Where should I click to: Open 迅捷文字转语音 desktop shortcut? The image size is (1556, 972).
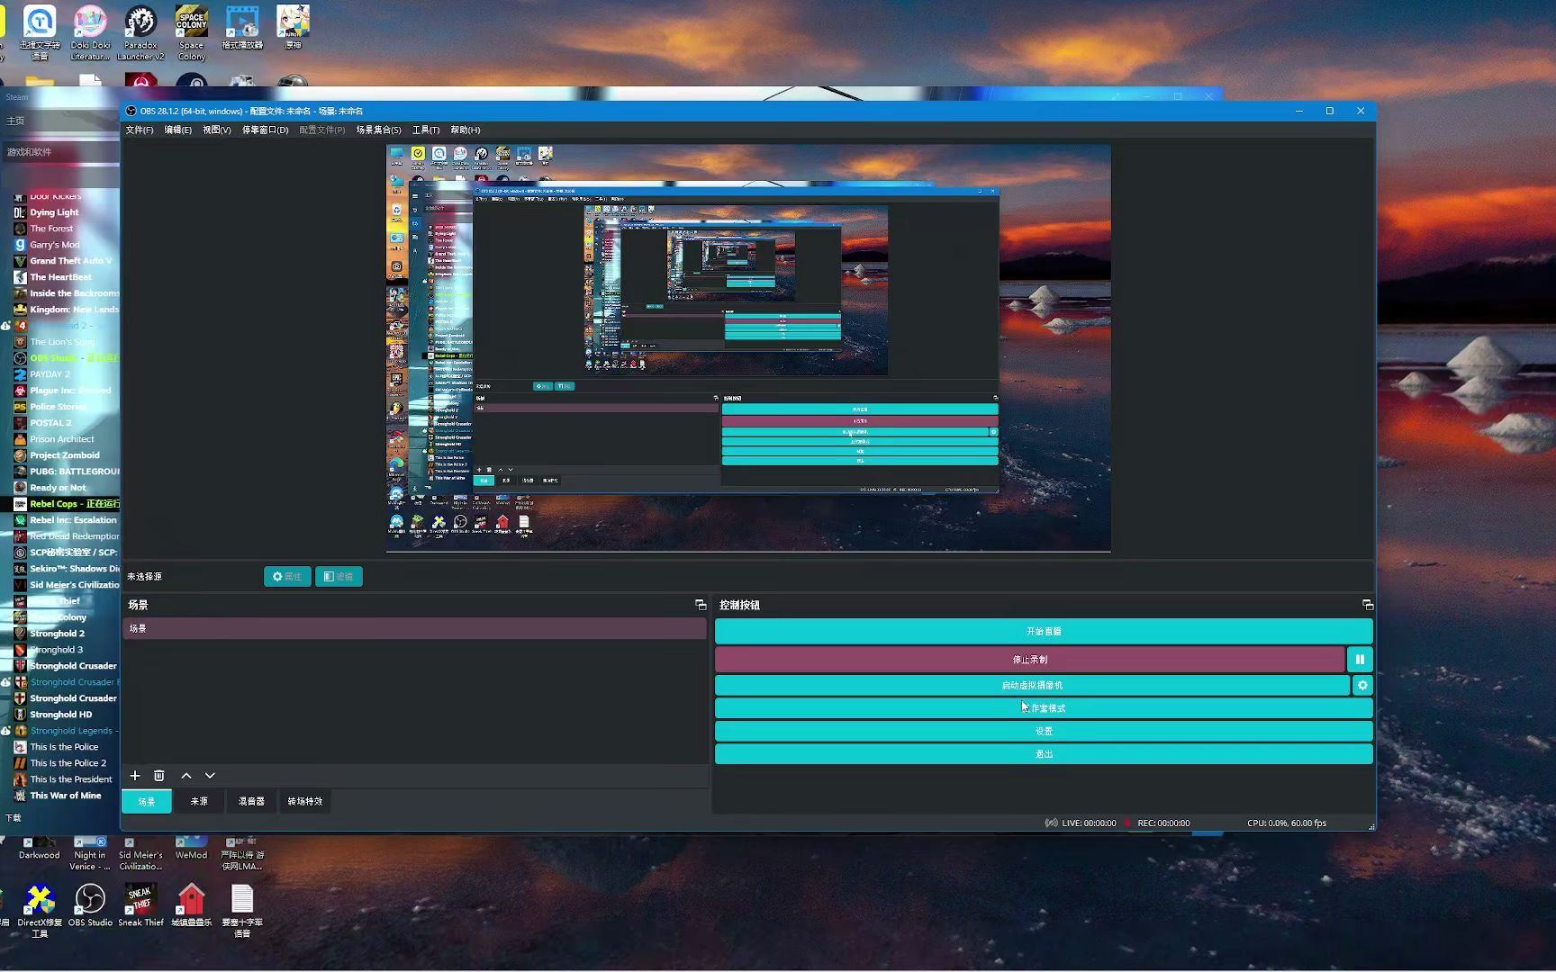[40, 33]
